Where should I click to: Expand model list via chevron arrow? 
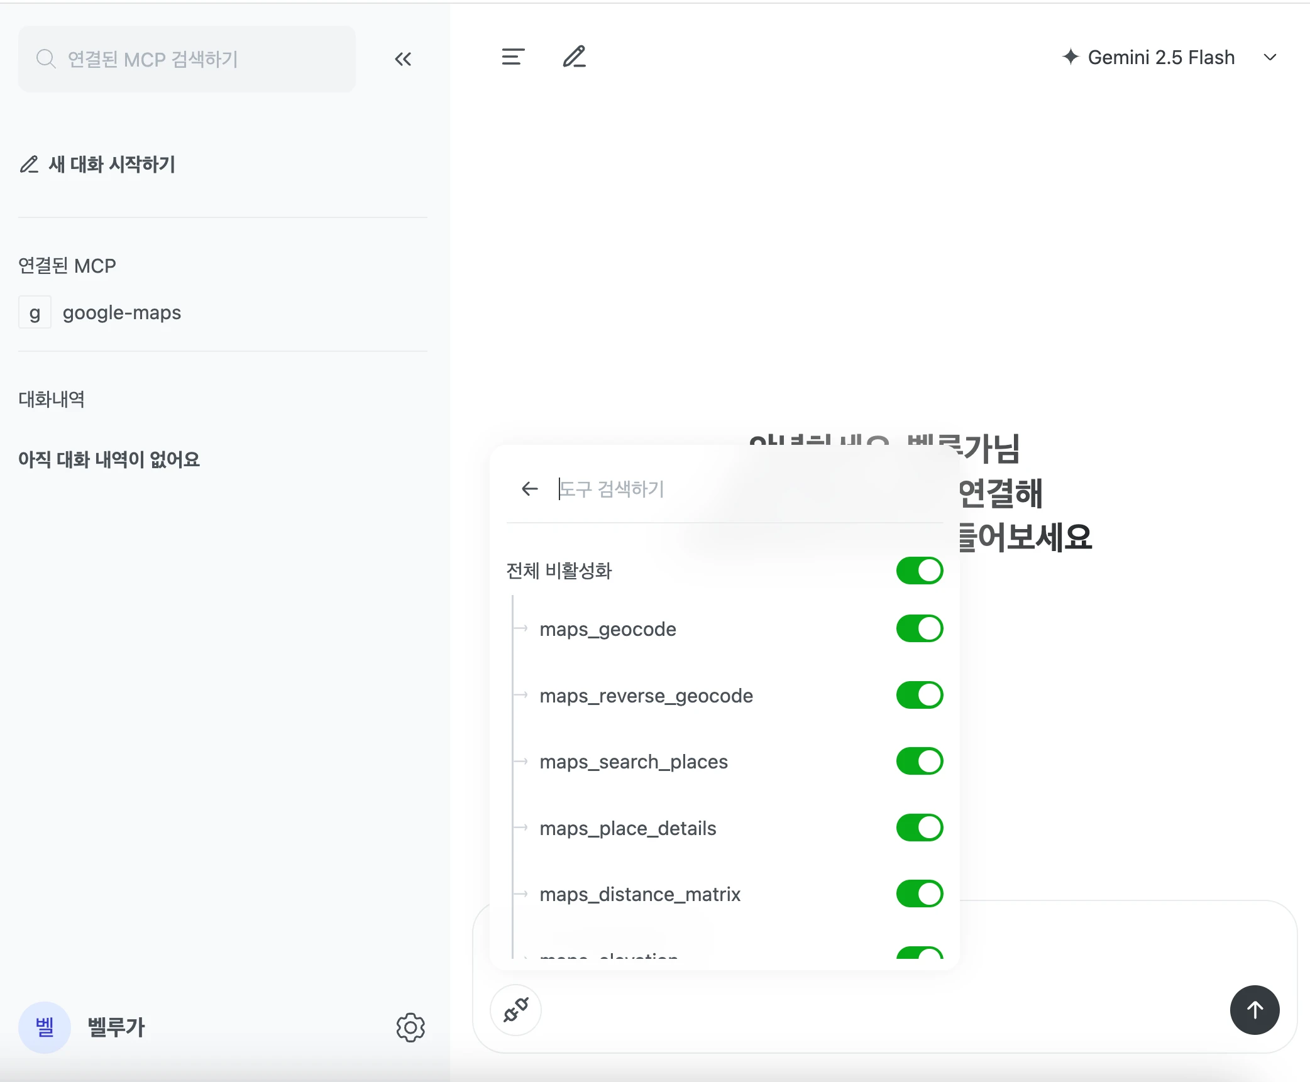pyautogui.click(x=1270, y=57)
